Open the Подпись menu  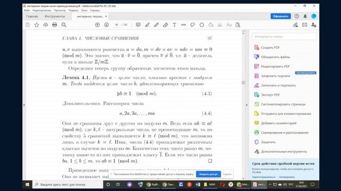click(x=74, y=11)
